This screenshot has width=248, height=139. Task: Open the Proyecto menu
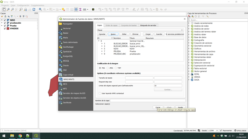5,5
